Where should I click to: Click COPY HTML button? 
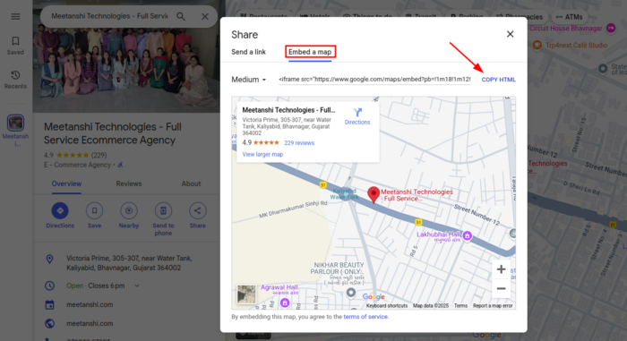click(x=498, y=80)
